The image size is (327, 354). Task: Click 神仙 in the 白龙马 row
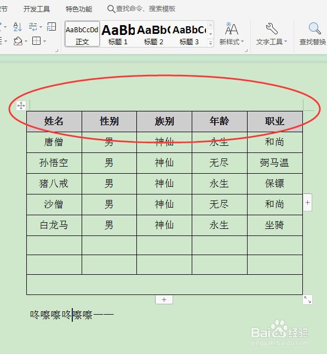[164, 225]
